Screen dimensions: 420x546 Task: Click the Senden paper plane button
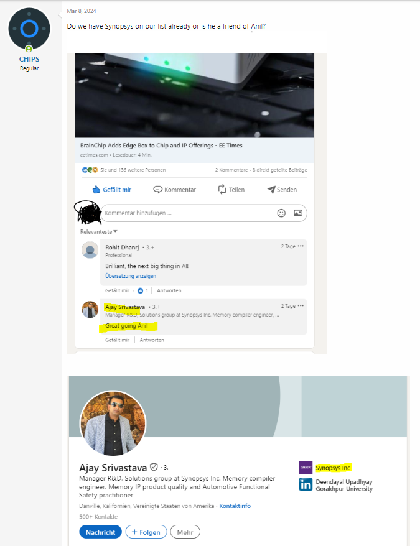coord(282,190)
